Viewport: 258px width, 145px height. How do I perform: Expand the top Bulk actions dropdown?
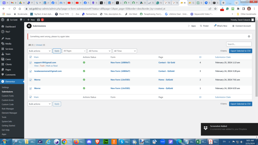40,51
